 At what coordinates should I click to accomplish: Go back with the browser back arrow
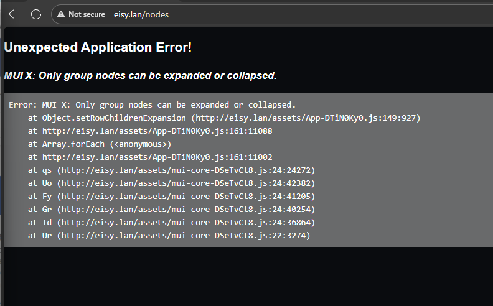14,14
